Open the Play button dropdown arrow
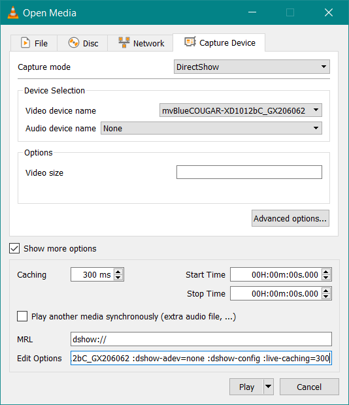The width and height of the screenshot is (349, 405). tap(269, 387)
